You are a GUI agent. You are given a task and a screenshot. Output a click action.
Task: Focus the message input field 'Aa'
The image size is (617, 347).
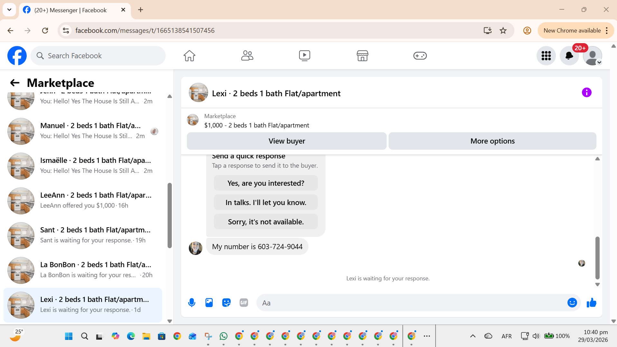412,303
